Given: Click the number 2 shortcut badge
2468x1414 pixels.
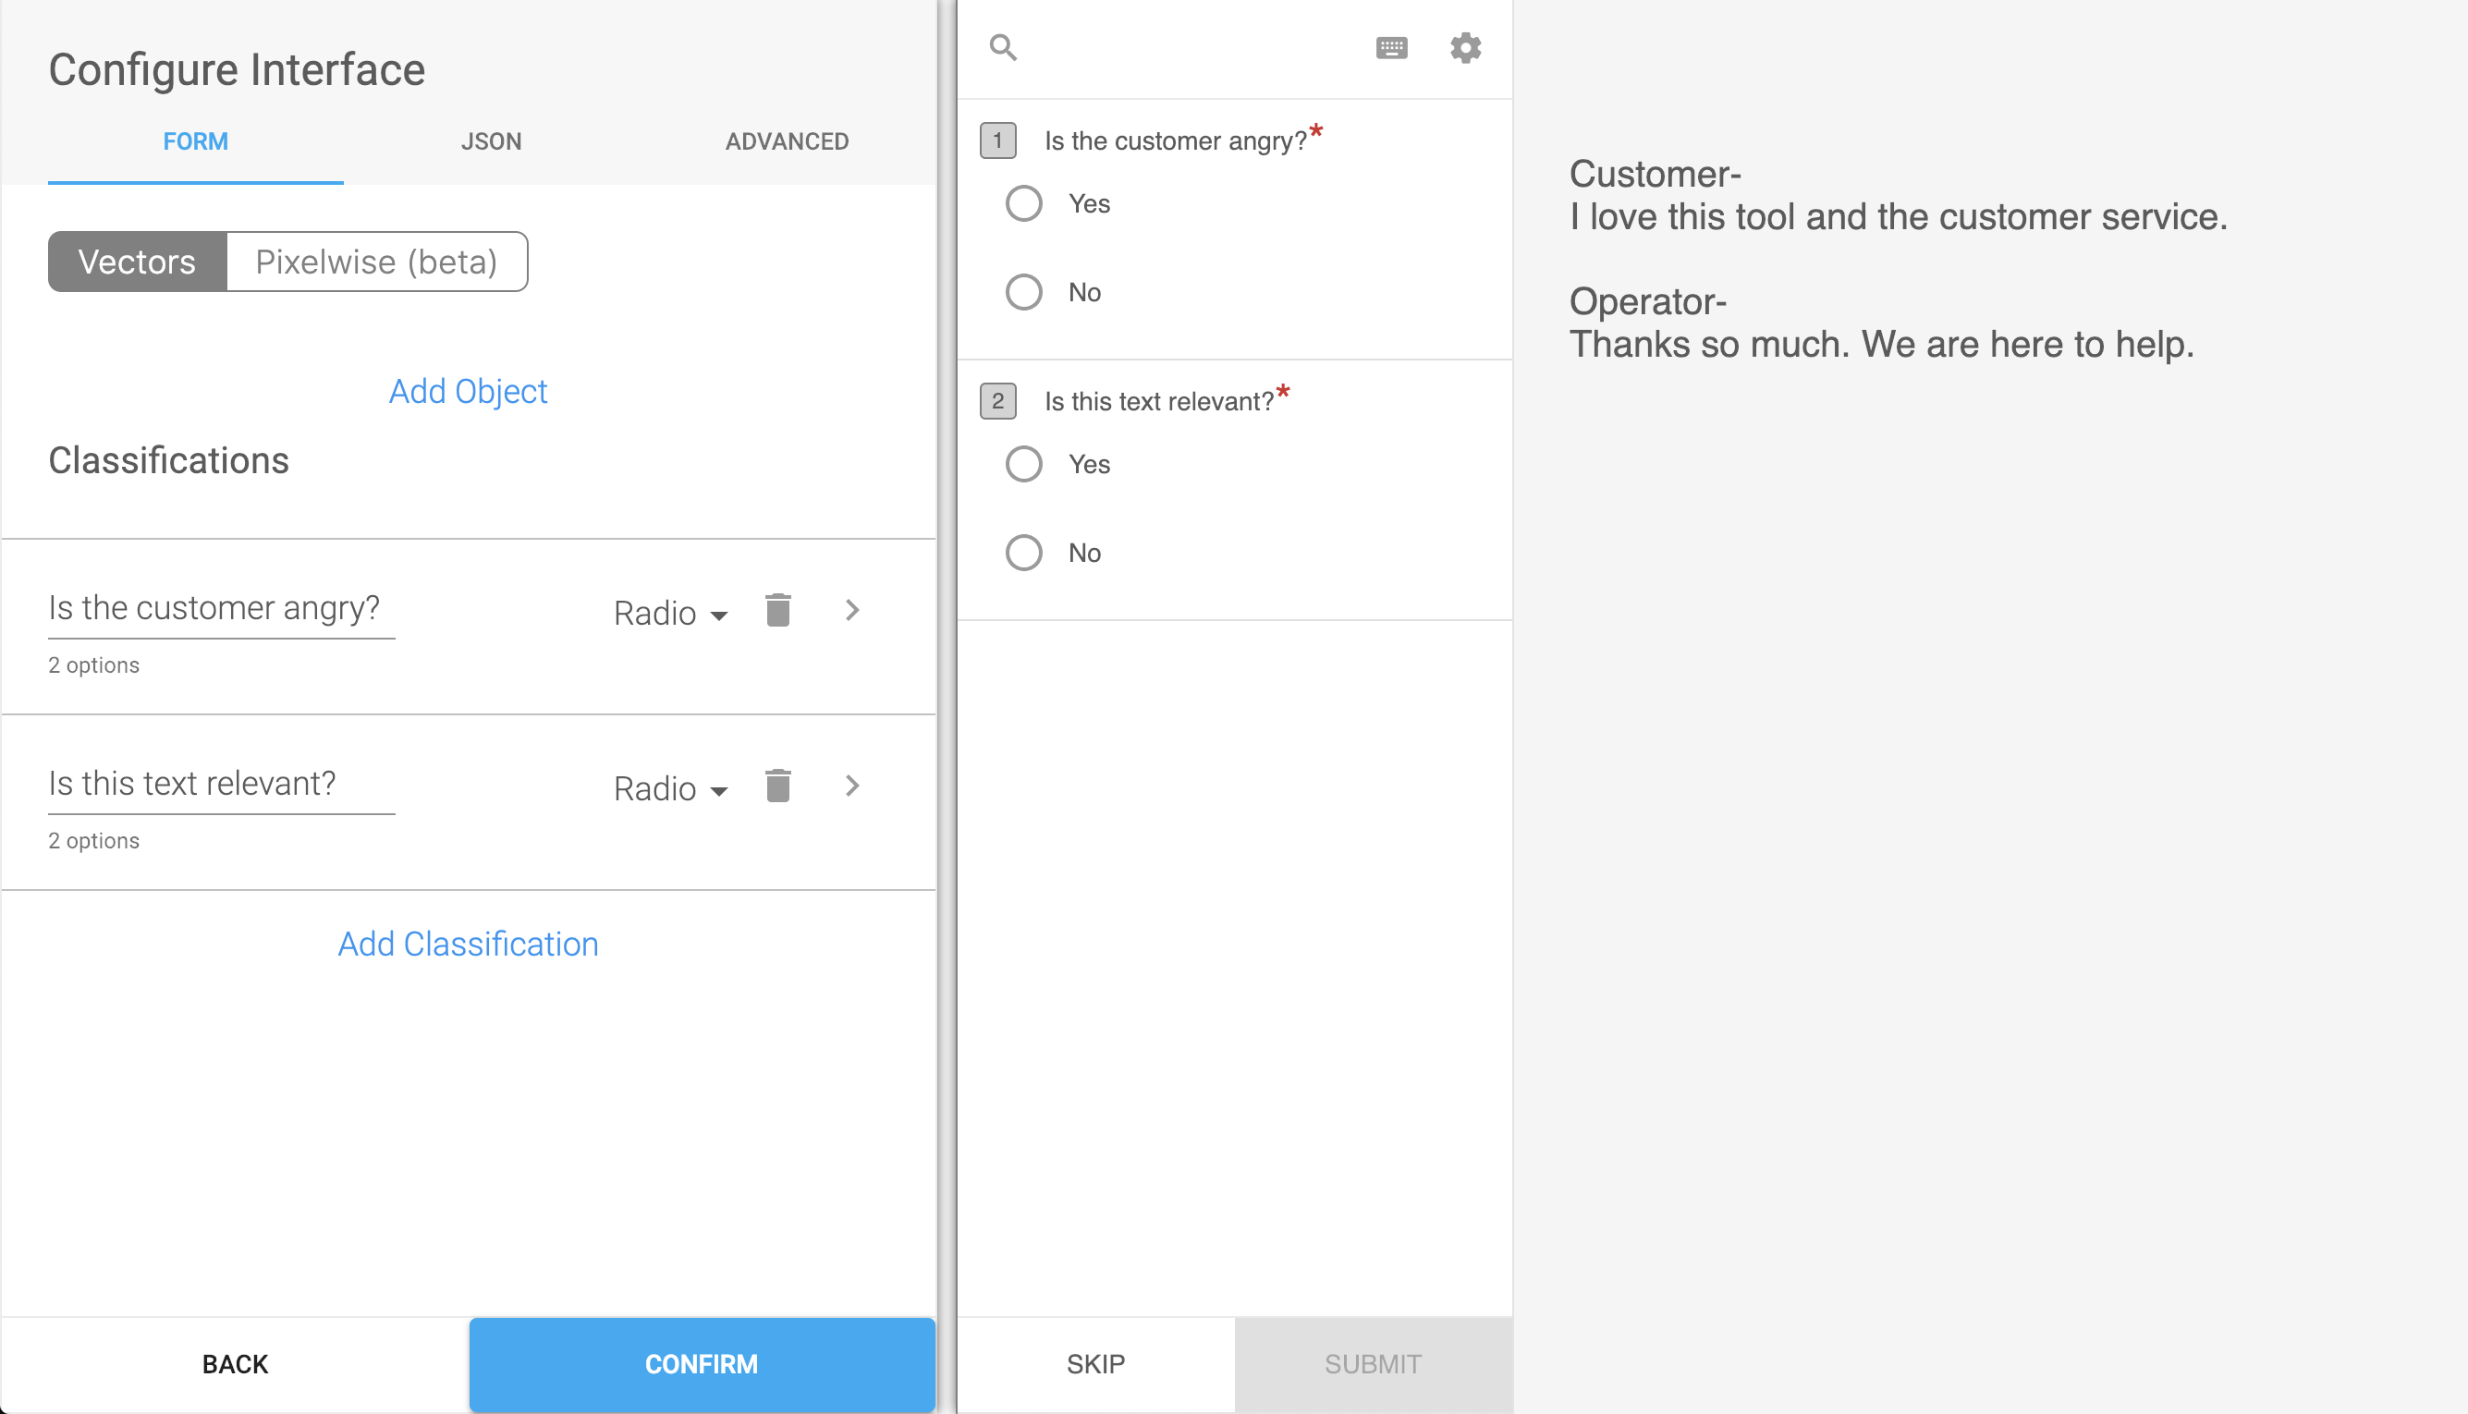Looking at the screenshot, I should (997, 400).
